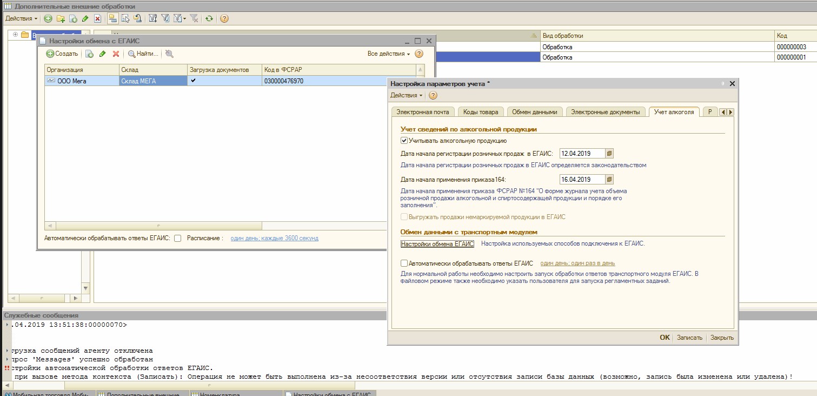The height and width of the screenshot is (396, 817).
Task: Click the refresh list icon in main toolbar
Action: coord(209,18)
